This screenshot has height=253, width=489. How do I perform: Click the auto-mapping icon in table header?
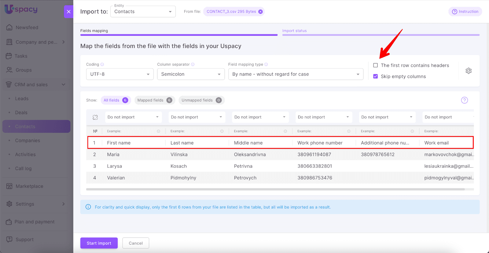(95, 117)
